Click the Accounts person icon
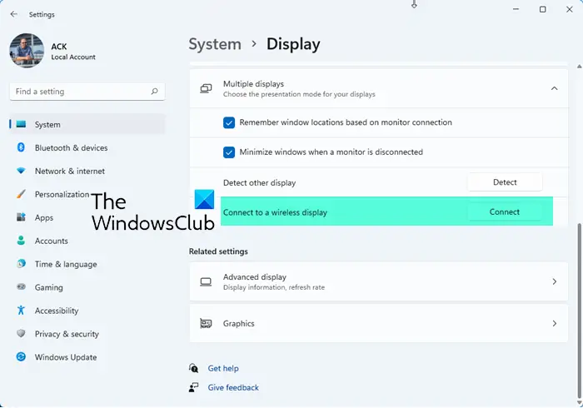583x408 pixels. tap(21, 241)
